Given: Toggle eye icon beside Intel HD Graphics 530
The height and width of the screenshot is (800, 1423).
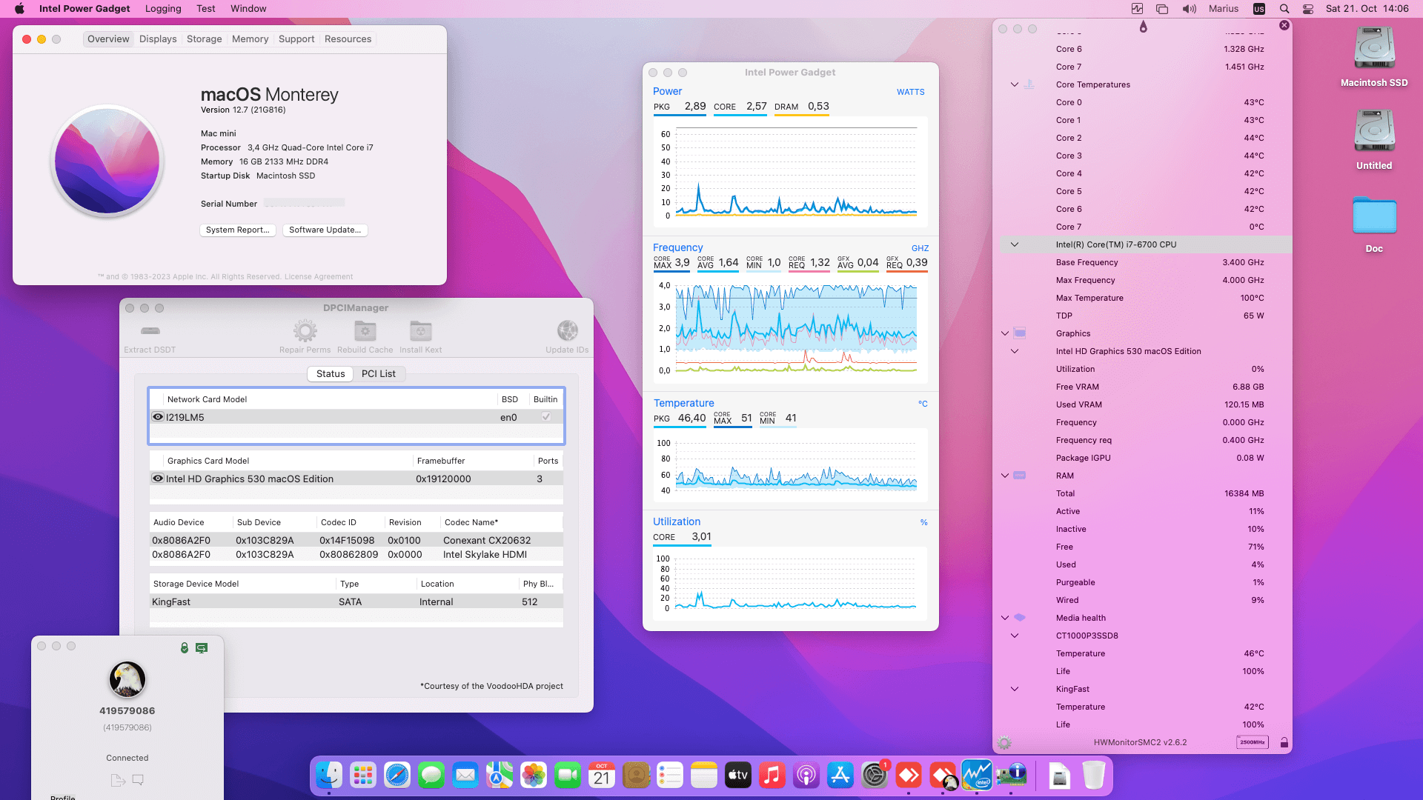Looking at the screenshot, I should [158, 479].
